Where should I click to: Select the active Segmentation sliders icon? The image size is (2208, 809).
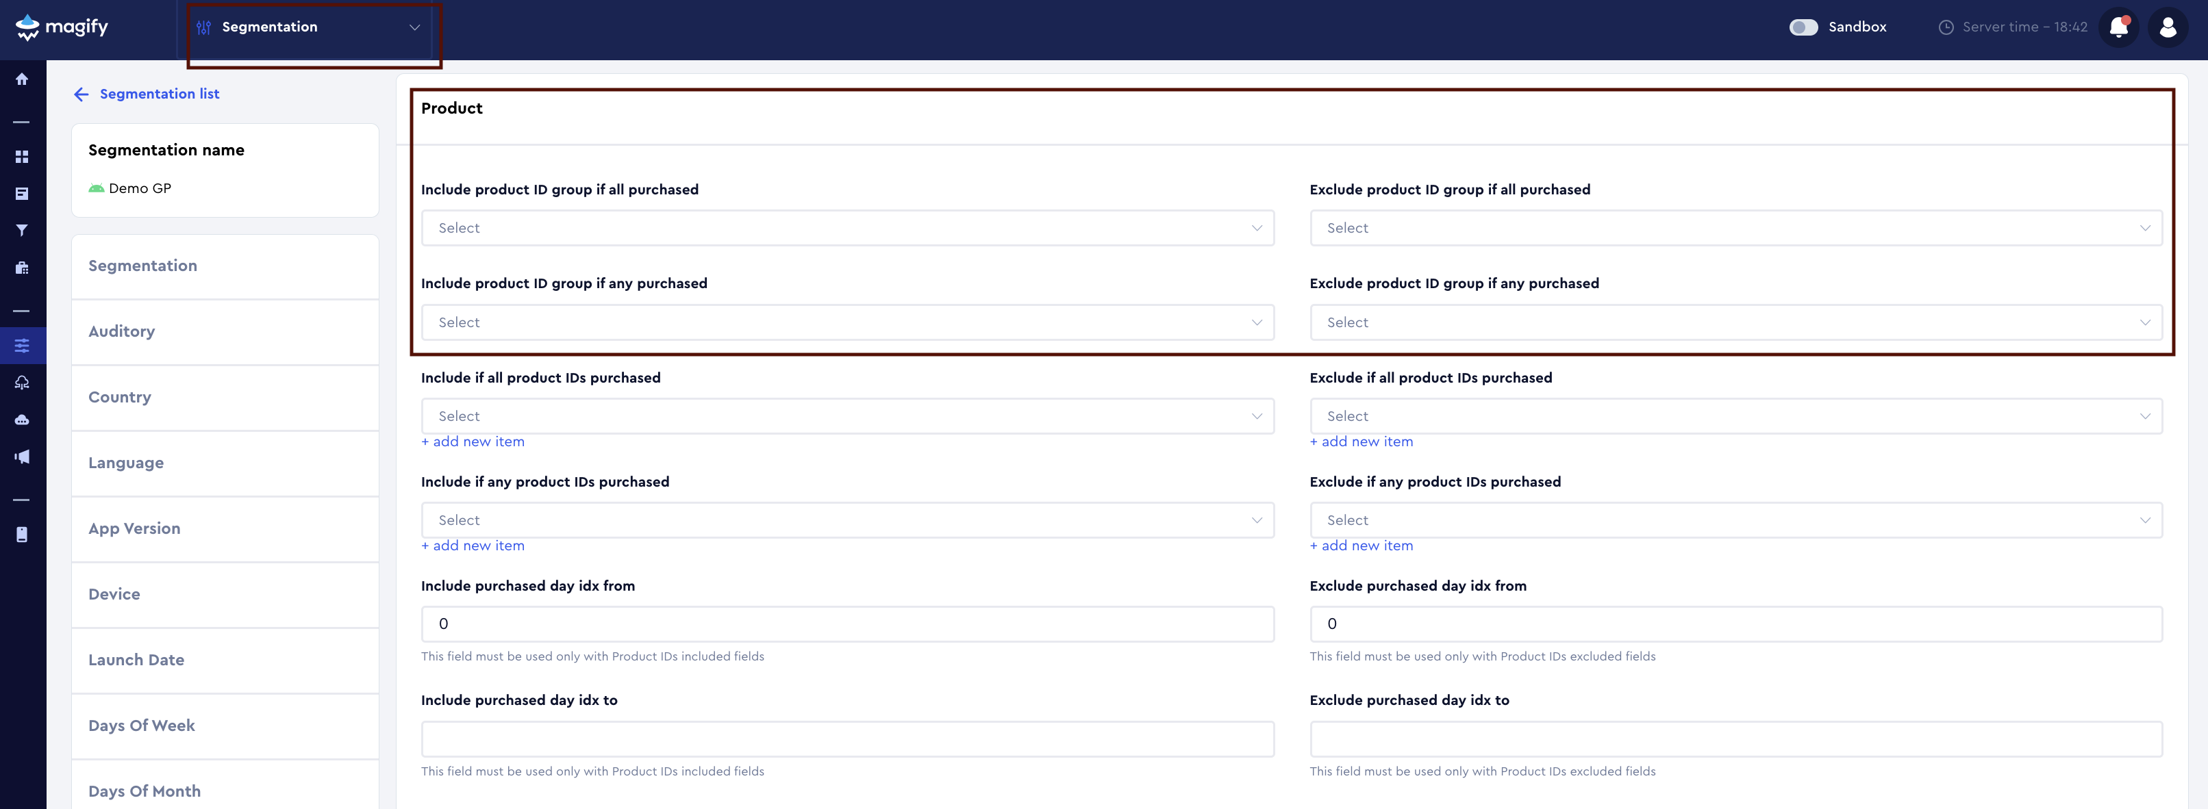21,346
